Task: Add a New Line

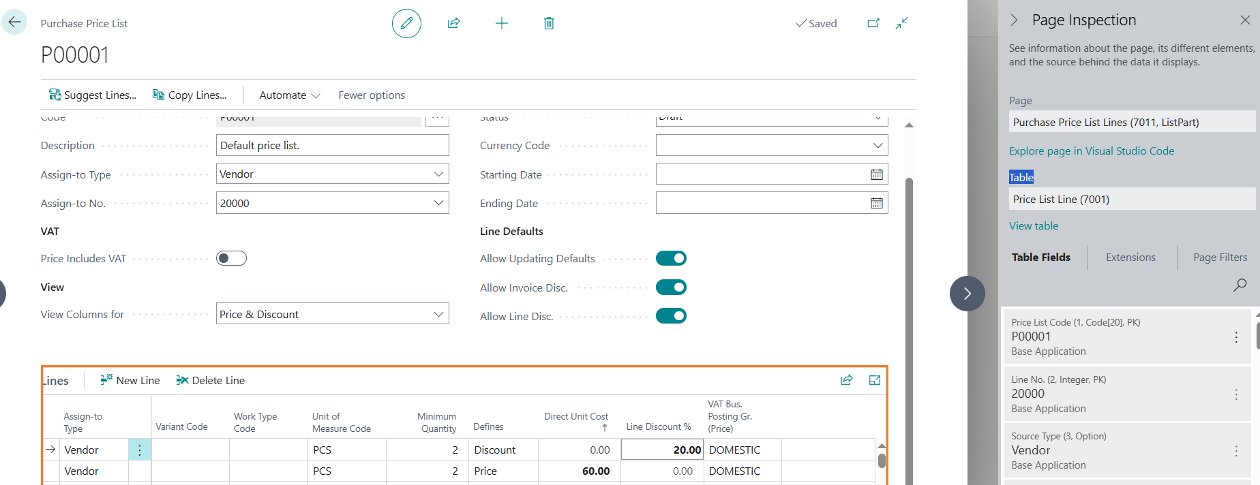Action: 130,380
